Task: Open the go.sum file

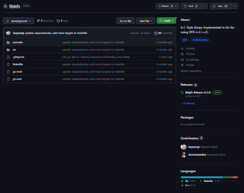Action: coord(17,79)
